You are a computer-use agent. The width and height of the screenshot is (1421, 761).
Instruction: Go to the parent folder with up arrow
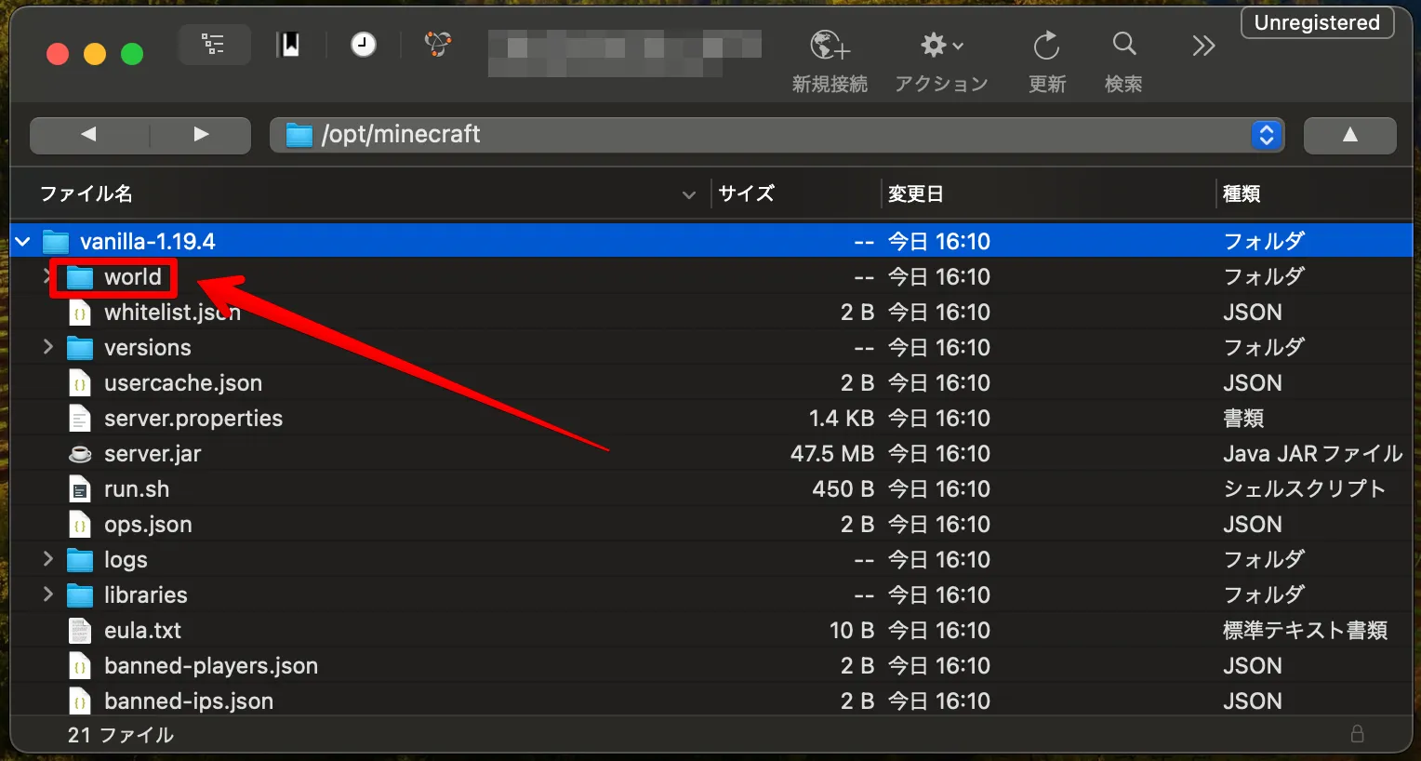tap(1350, 135)
